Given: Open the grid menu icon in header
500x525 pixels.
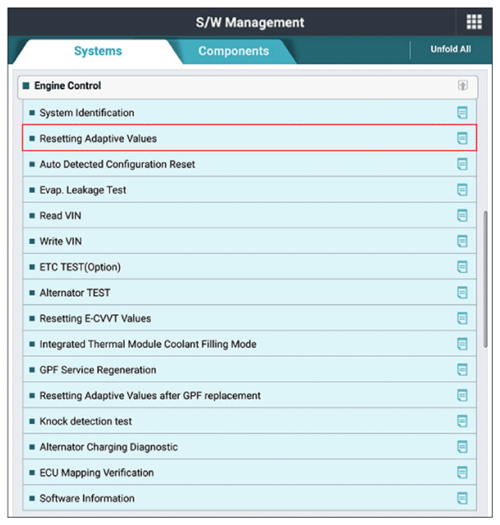Looking at the screenshot, I should [x=474, y=22].
